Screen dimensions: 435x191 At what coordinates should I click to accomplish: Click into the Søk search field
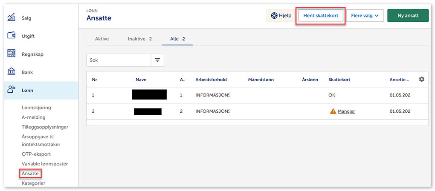point(119,60)
